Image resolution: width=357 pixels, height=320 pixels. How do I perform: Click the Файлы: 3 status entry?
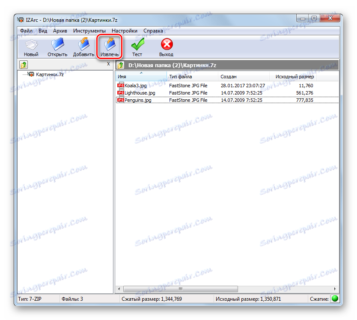(72, 299)
